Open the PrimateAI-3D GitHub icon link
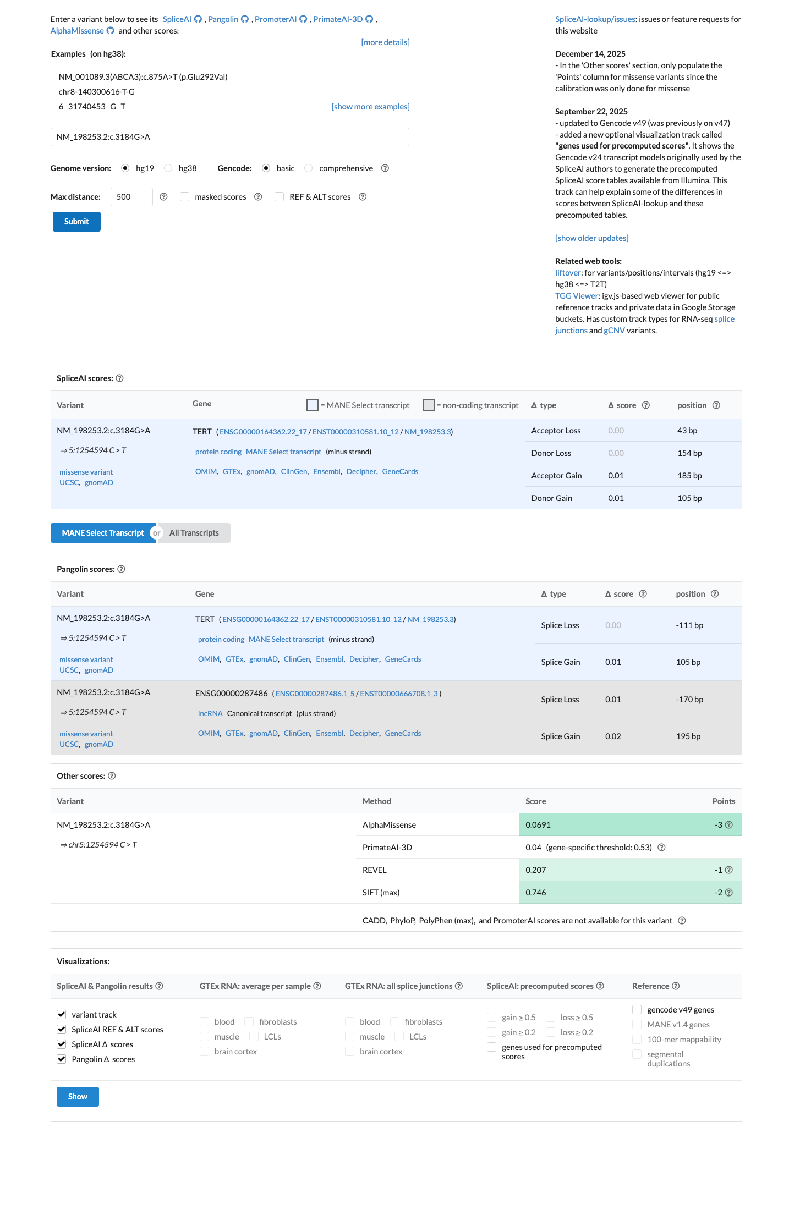Viewport: 800px width, 1210px height. pyautogui.click(x=369, y=19)
